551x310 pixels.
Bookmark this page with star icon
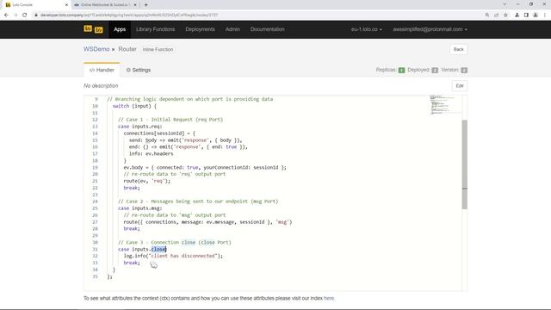coord(505,15)
